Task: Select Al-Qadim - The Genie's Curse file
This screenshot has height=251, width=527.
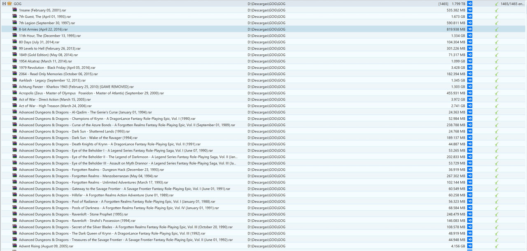Action: tap(85, 112)
